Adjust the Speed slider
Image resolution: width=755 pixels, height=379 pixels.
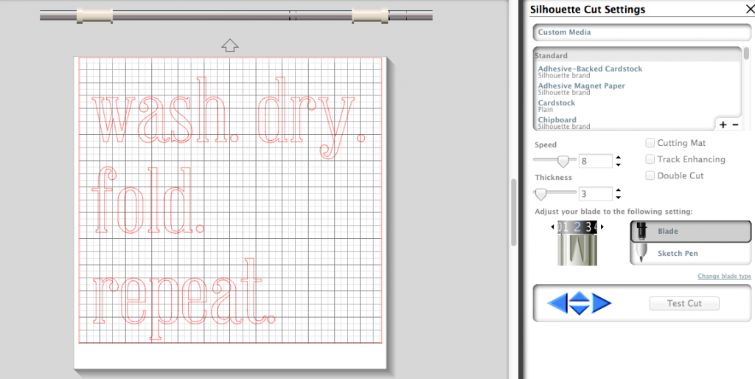click(x=563, y=161)
